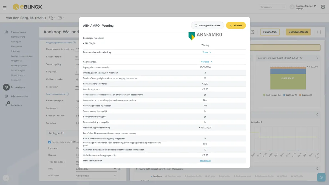Image resolution: width=329 pixels, height=185 pixels.
Task: Click the phone icon beside the customer name
Action: coord(51,18)
